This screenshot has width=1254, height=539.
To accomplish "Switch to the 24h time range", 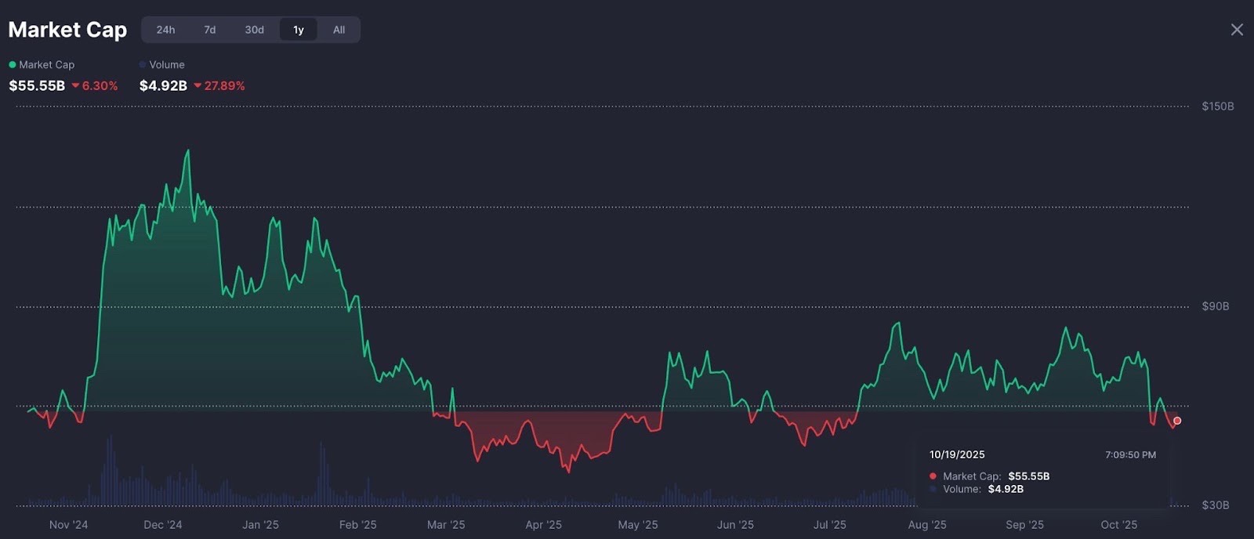I will click(x=165, y=30).
